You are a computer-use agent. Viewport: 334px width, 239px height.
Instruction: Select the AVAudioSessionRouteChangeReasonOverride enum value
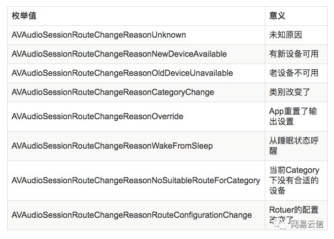pyautogui.click(x=97, y=117)
